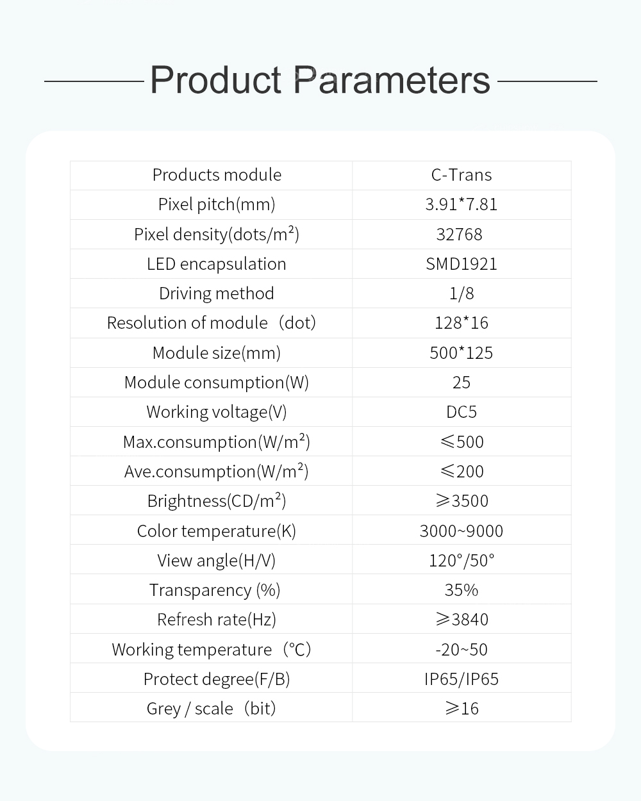Select the LED encapsulation label
Screen dimensions: 641x801
[217, 264]
